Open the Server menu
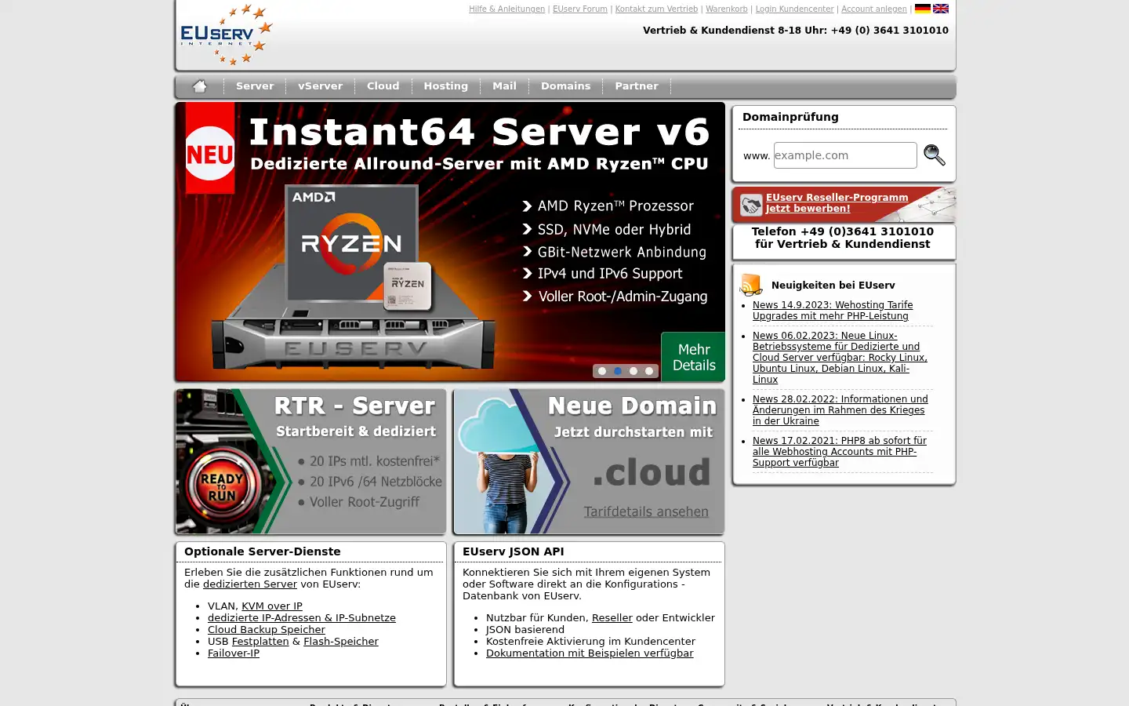The image size is (1129, 706). coord(255,86)
